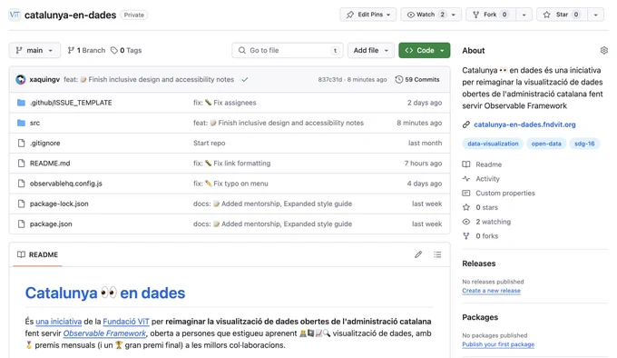Click the pencil icon to edit README
617x358 pixels.
[418, 254]
